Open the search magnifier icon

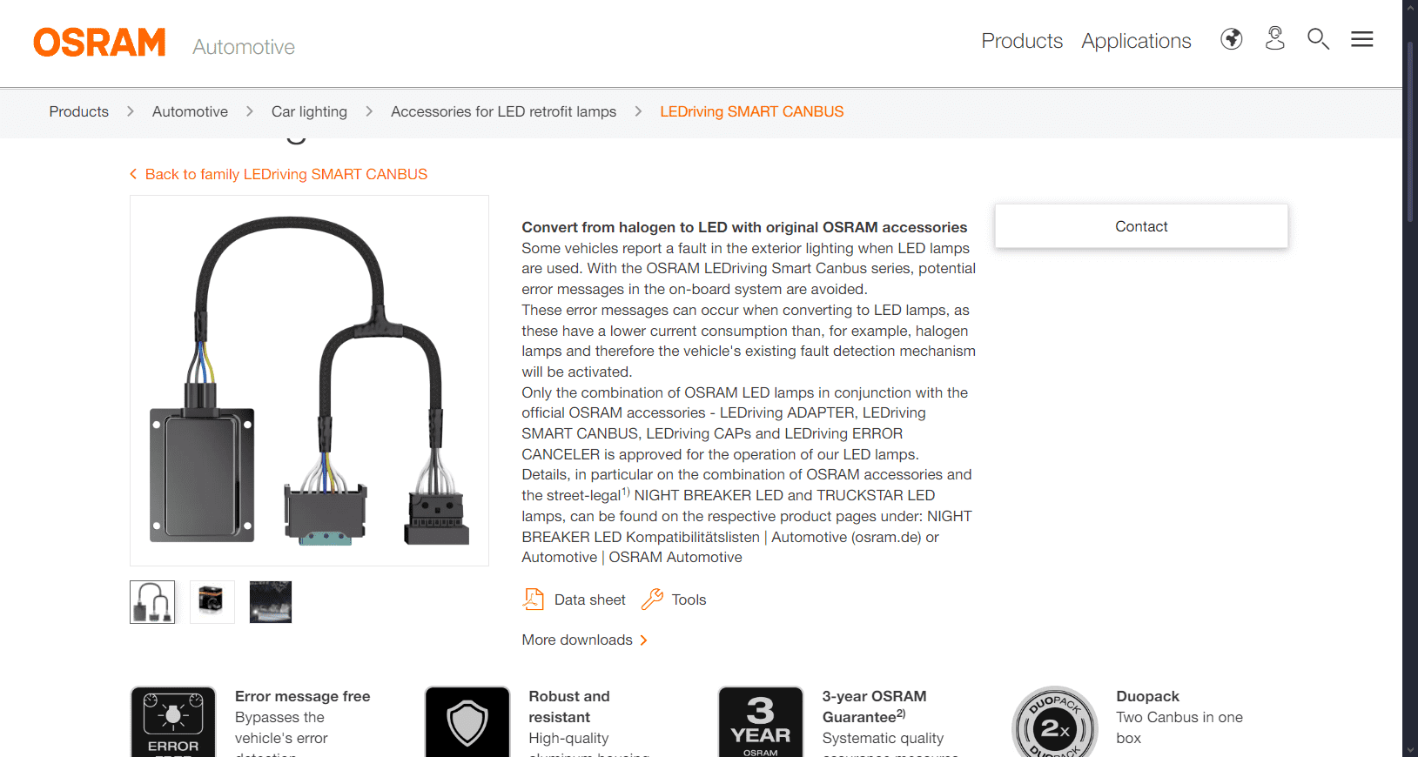pos(1318,39)
